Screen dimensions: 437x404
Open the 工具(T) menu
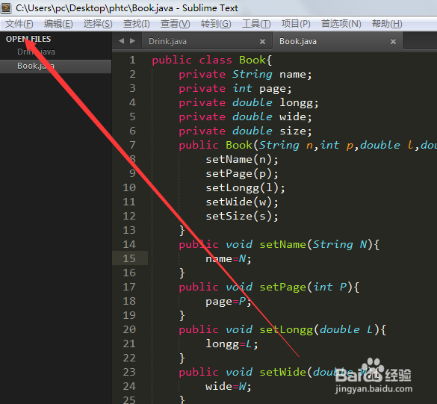[x=256, y=24]
